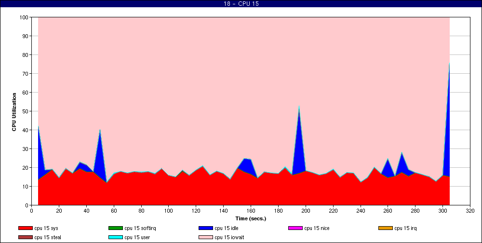Click the x-axis tick label 160
This screenshot has width=482, height=243.
click(x=251, y=211)
